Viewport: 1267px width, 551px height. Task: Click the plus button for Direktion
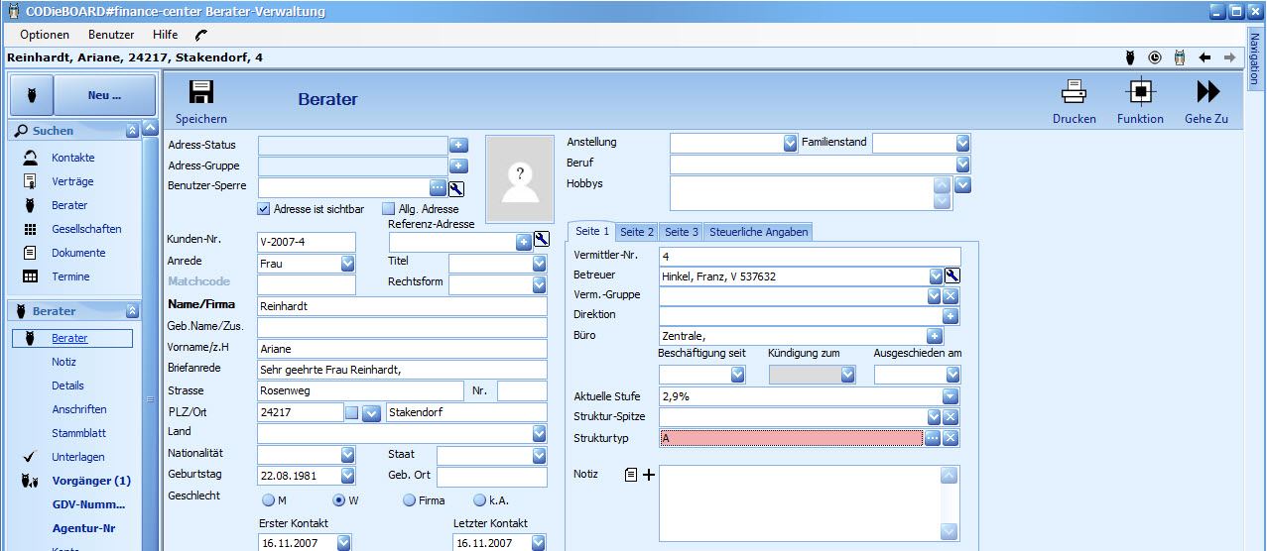click(x=950, y=316)
